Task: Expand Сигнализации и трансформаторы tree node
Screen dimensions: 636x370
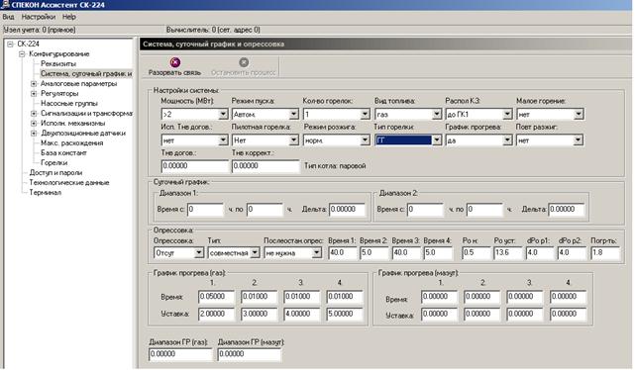Action: pyautogui.click(x=34, y=114)
